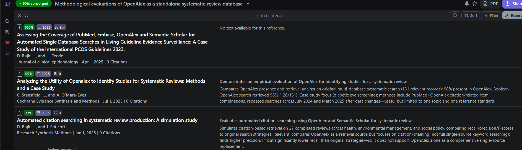
Task: Open the Sort options
Action: [471, 15]
